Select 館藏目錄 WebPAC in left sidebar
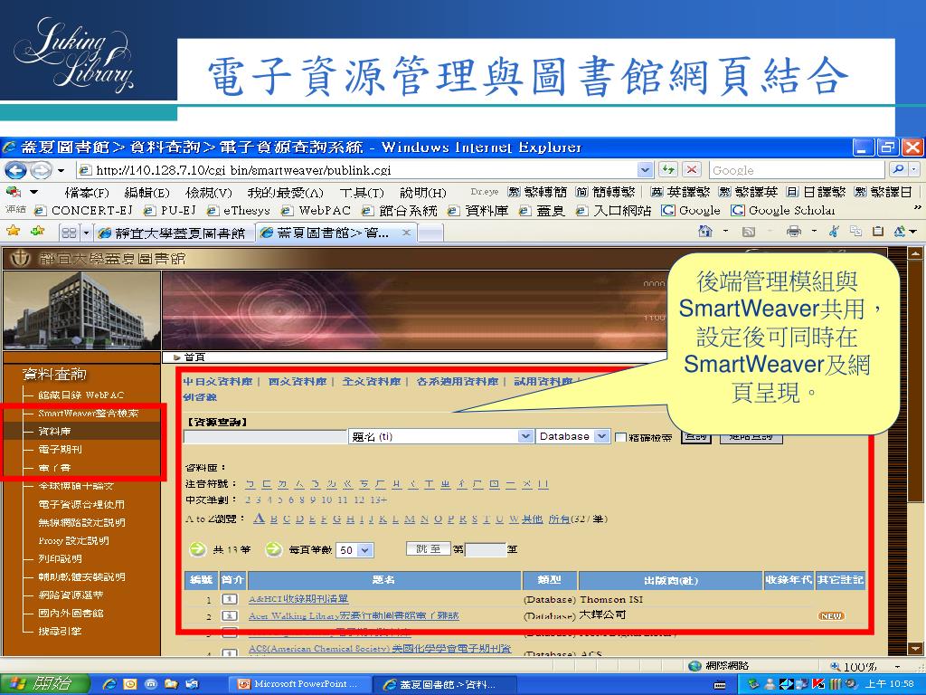Image resolution: width=926 pixels, height=695 pixels. click(x=80, y=395)
